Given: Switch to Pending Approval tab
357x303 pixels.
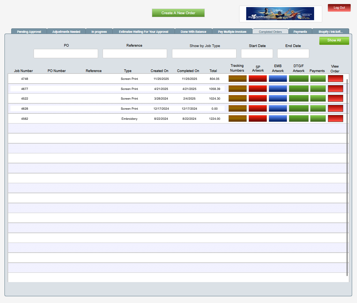Looking at the screenshot, I should [x=29, y=31].
